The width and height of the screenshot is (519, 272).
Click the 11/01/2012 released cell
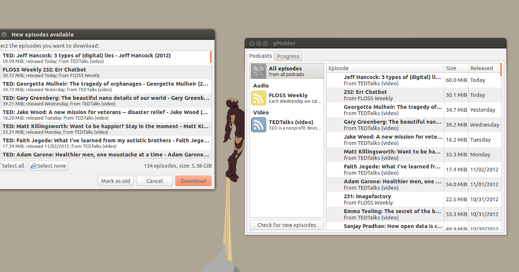pos(484,184)
